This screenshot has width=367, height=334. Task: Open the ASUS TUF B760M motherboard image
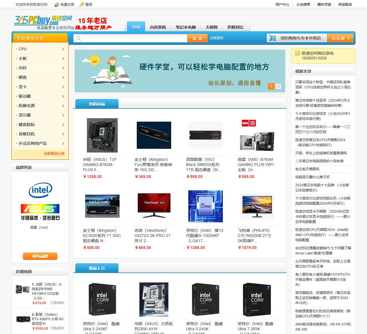point(102,135)
